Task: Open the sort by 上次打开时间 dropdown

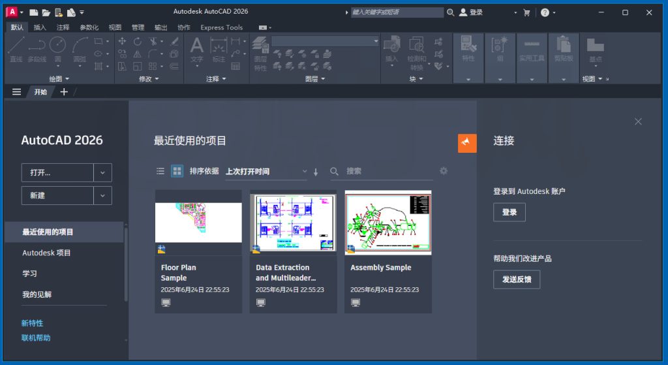Action: (x=266, y=172)
